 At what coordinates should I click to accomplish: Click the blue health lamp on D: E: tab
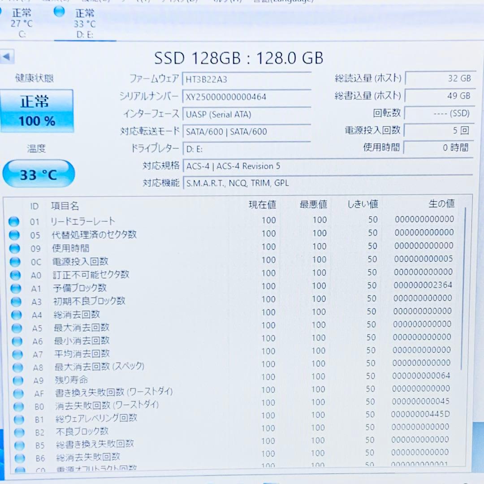[59, 12]
